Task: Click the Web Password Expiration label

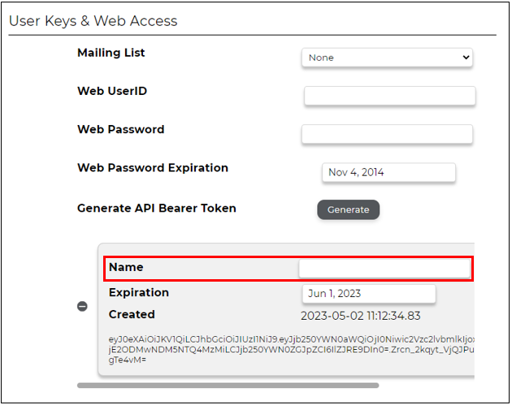Action: [153, 168]
